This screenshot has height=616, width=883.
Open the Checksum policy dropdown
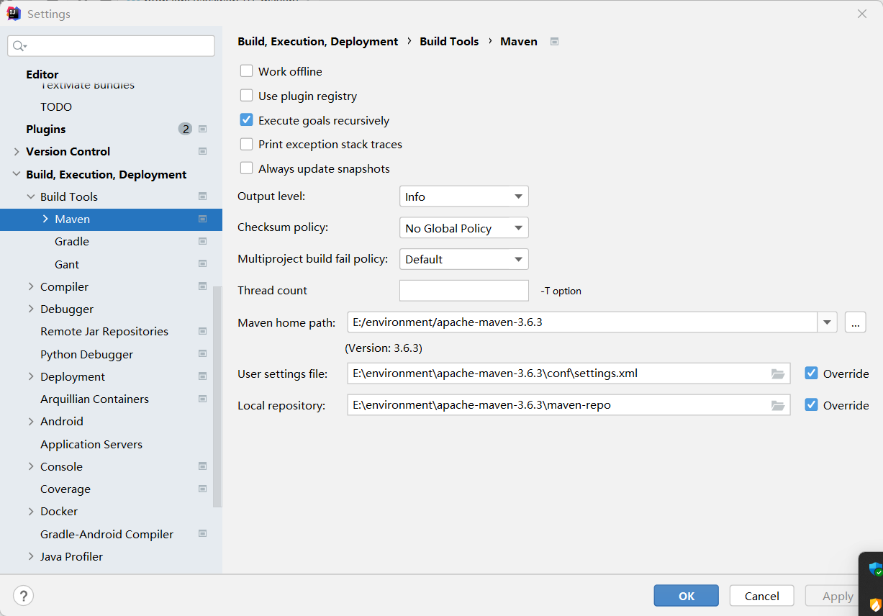click(x=464, y=228)
